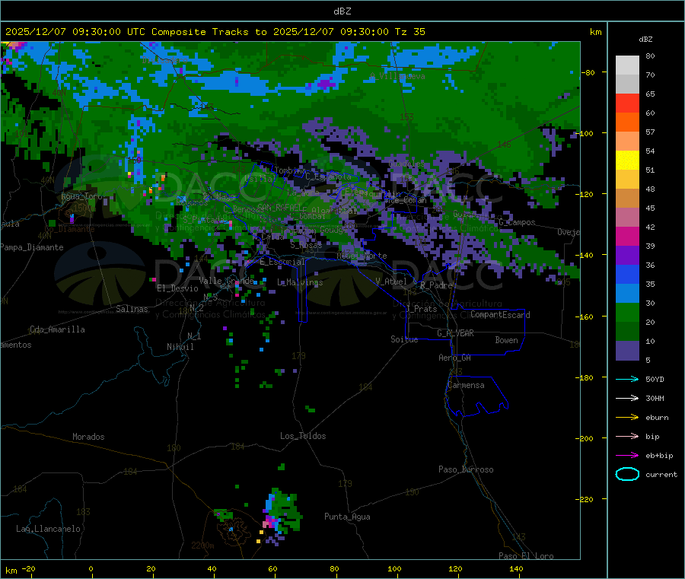
Task: Click the 'V_Atuel' place label
Action: [x=391, y=282]
